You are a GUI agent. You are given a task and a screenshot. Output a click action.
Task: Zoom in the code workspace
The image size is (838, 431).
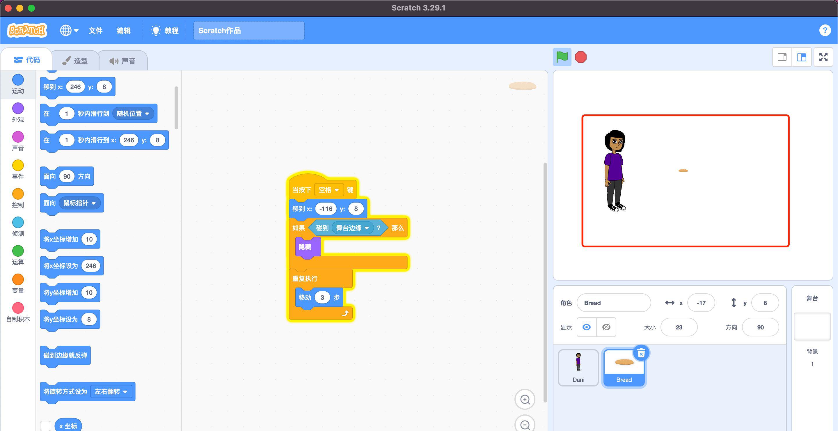click(525, 399)
